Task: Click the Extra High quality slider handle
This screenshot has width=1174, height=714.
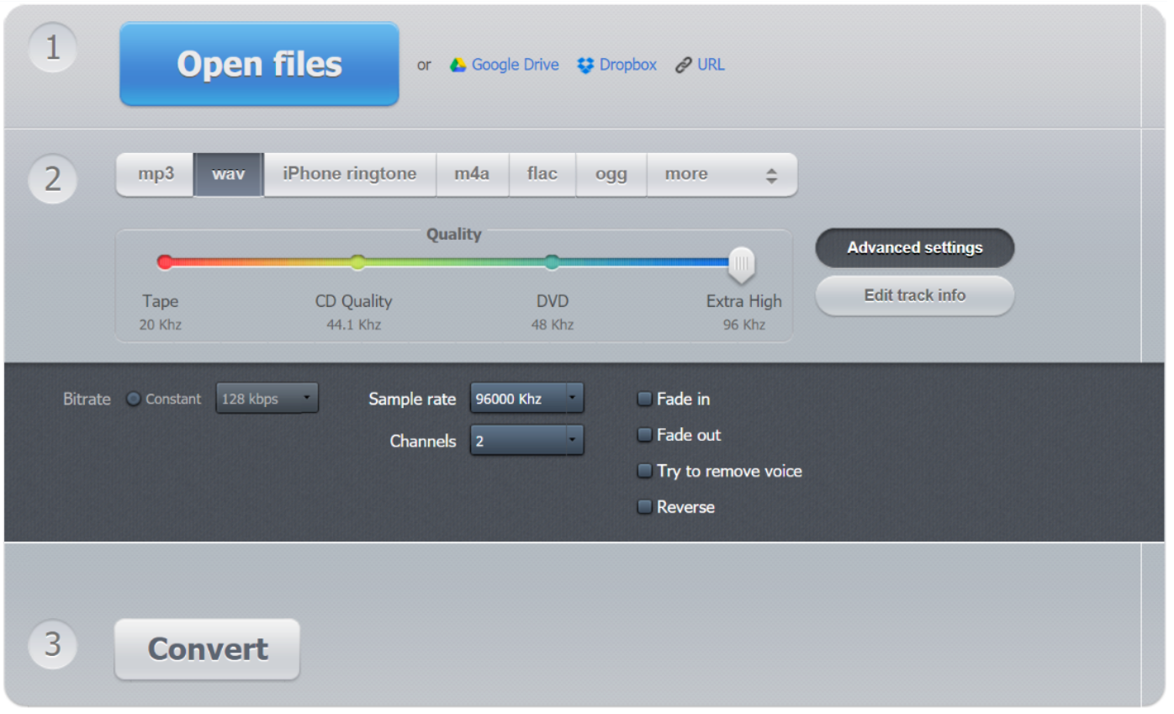Action: pyautogui.click(x=742, y=264)
